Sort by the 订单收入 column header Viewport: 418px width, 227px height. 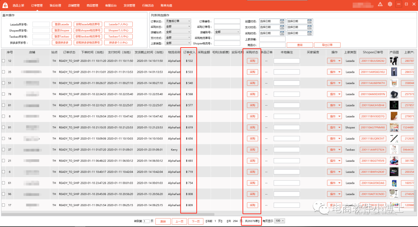tap(189, 53)
